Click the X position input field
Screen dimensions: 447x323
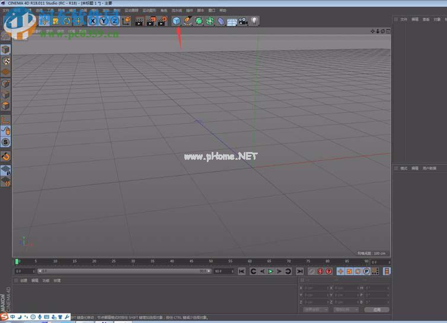coord(315,288)
